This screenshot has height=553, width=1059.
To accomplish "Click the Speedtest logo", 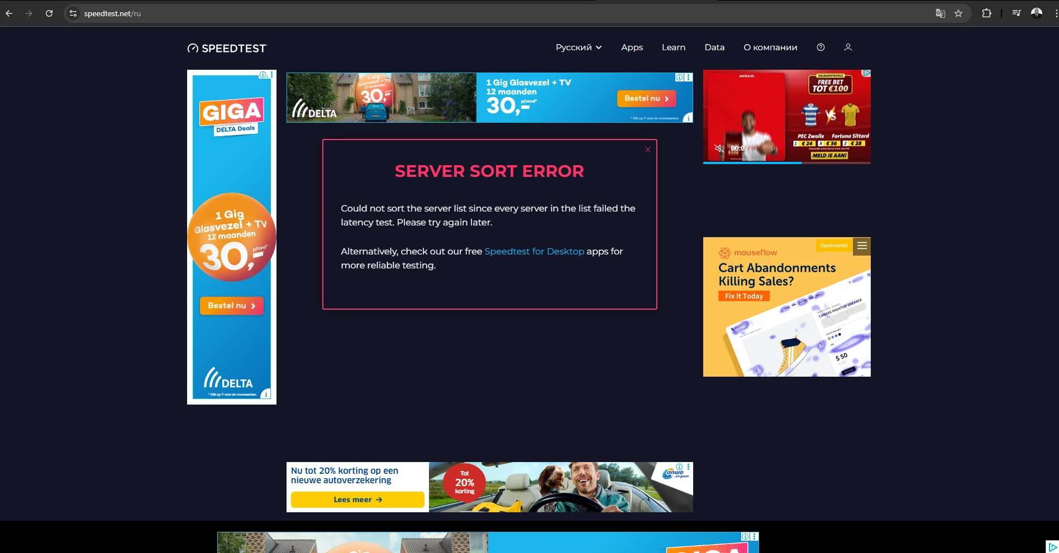I will pyautogui.click(x=227, y=49).
